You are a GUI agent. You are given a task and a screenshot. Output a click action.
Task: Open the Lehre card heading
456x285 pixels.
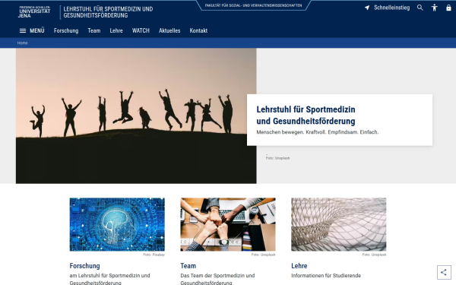299,266
